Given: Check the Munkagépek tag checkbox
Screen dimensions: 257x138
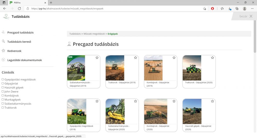Looking at the screenshot, I should (x=3, y=99).
